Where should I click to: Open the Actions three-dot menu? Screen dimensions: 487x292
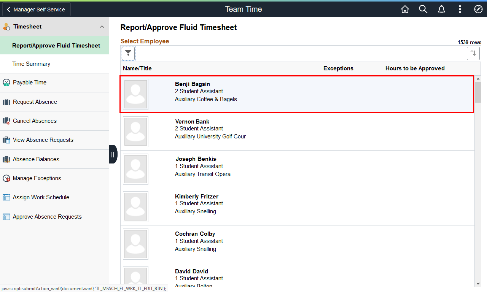(460, 10)
